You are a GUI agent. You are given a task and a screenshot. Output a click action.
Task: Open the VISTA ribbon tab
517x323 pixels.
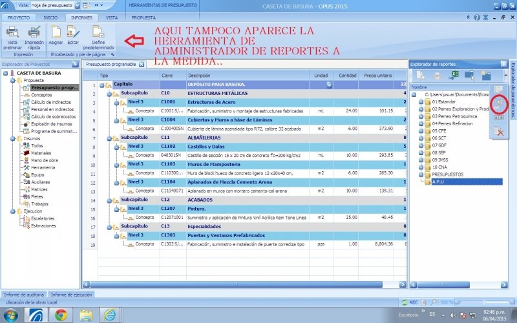pyautogui.click(x=112, y=18)
